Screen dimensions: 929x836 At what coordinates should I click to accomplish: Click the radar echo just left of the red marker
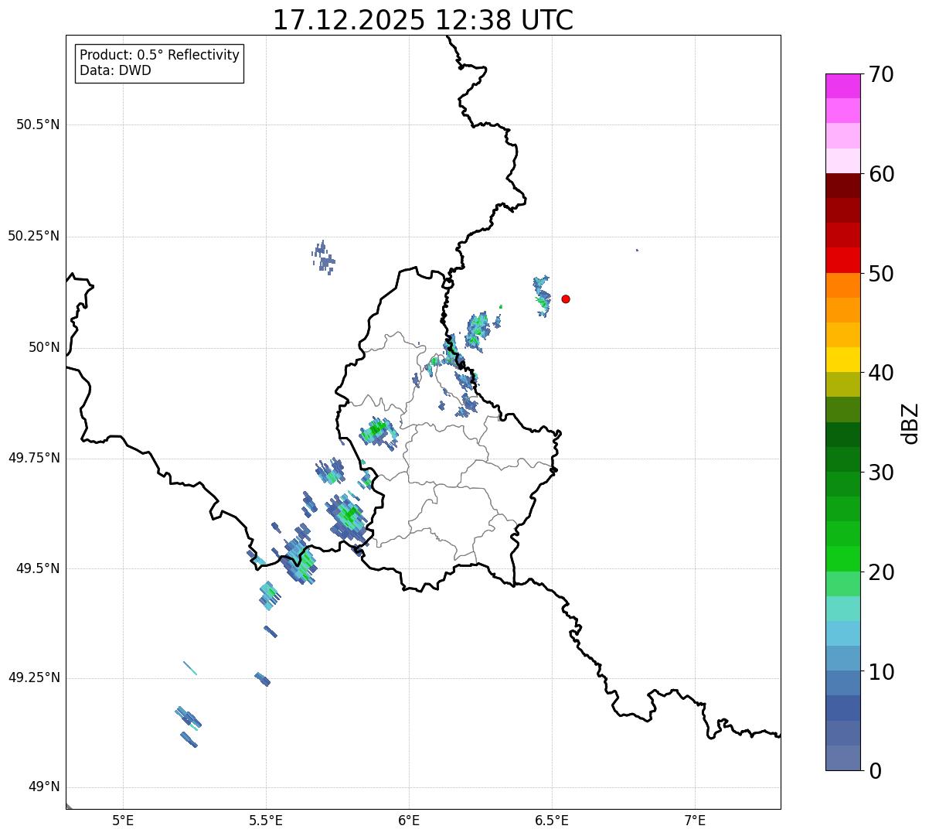pyautogui.click(x=542, y=295)
